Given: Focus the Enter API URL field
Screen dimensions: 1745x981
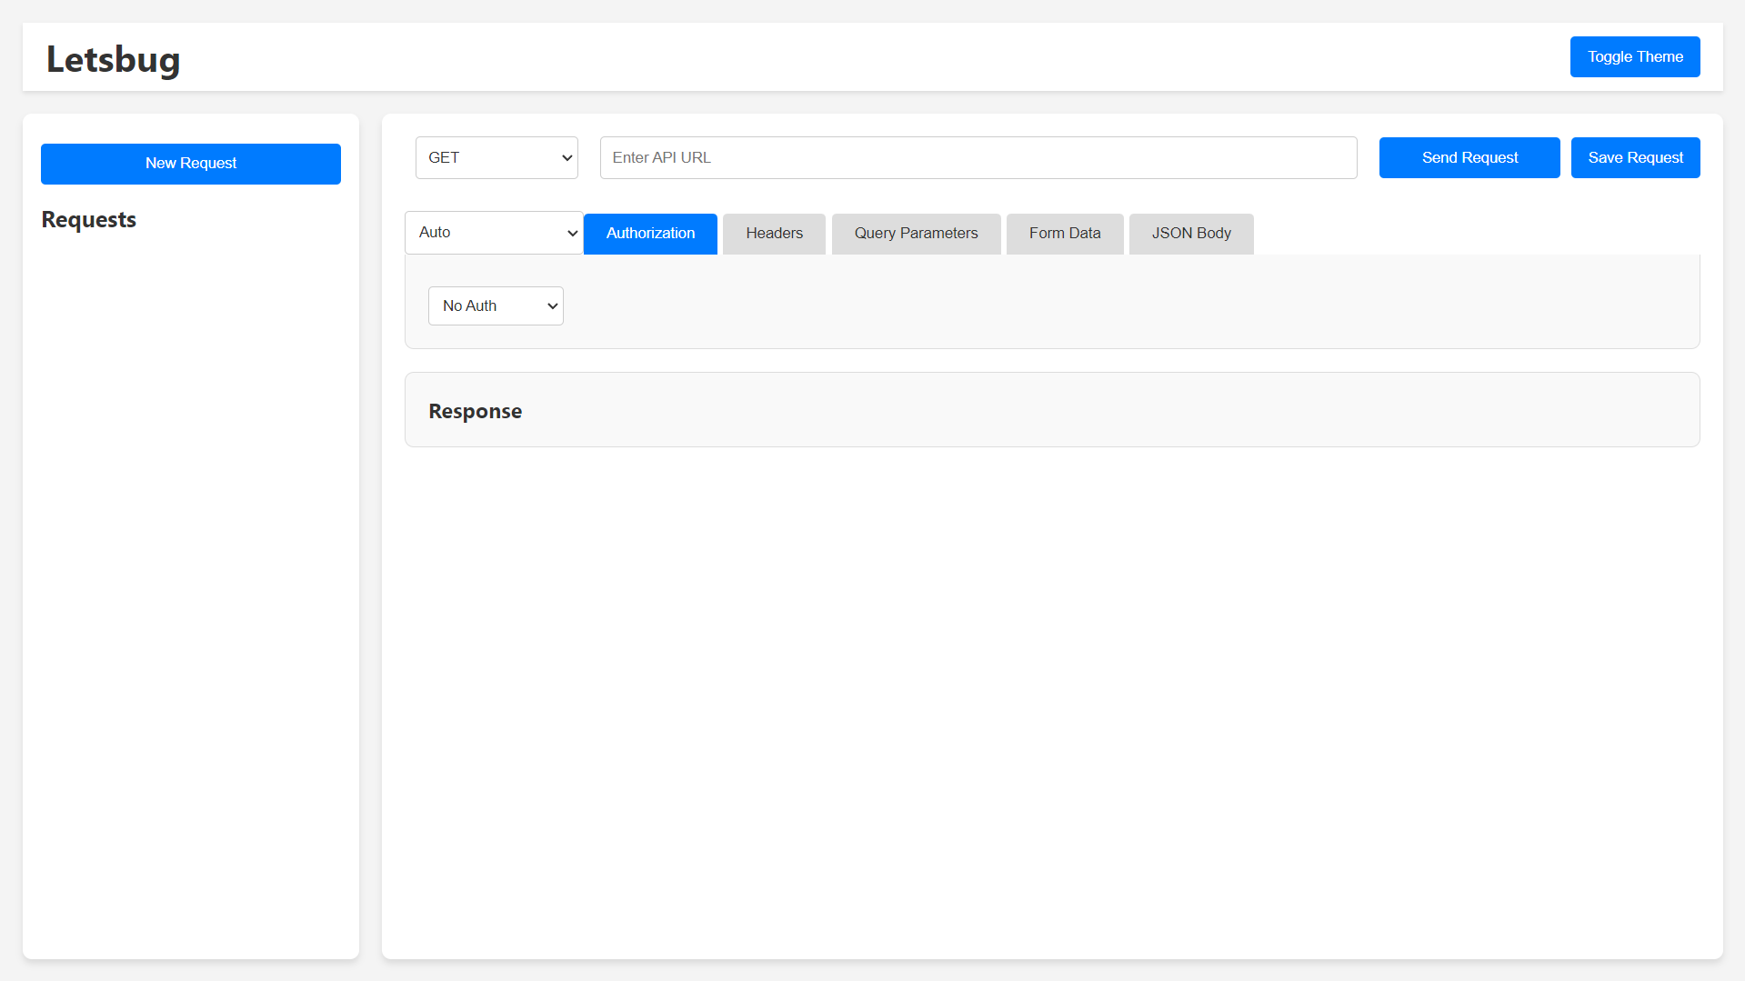Looking at the screenshot, I should pyautogui.click(x=978, y=158).
